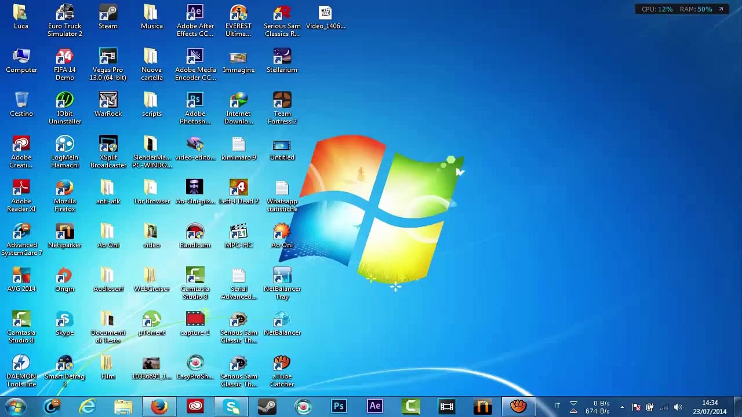Select the Video_1406... file icon
Viewport: 742px width, 417px height.
pyautogui.click(x=325, y=17)
